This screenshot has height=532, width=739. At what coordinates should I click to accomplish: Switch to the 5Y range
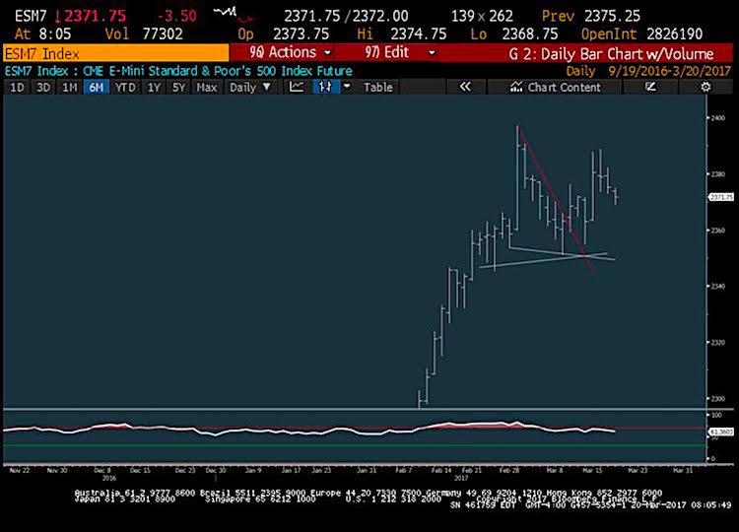tap(178, 87)
